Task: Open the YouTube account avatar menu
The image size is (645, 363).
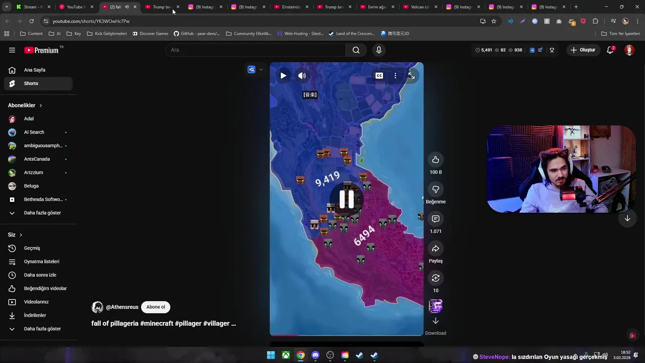Action: [x=629, y=50]
